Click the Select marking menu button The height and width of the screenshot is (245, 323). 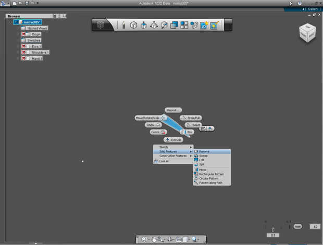pyautogui.click(x=193, y=125)
